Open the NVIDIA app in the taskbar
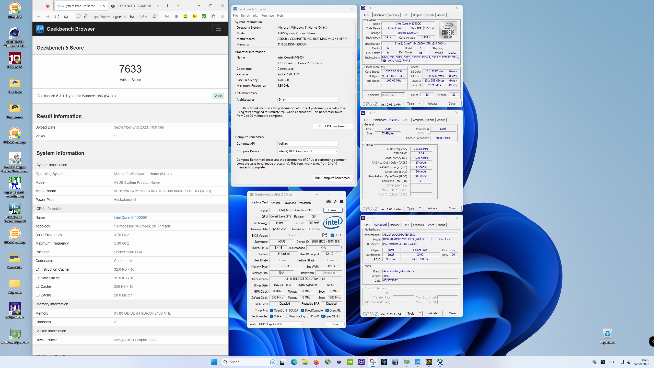This screenshot has width=654, height=368. [x=350, y=362]
